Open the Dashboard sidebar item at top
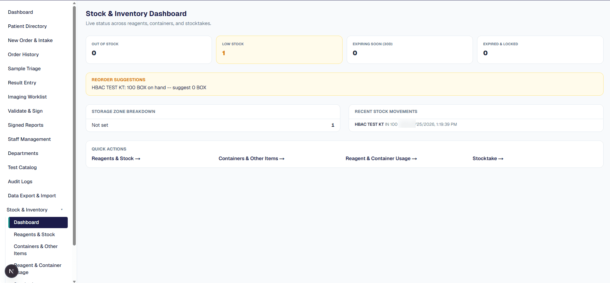The width and height of the screenshot is (610, 283). [x=20, y=12]
